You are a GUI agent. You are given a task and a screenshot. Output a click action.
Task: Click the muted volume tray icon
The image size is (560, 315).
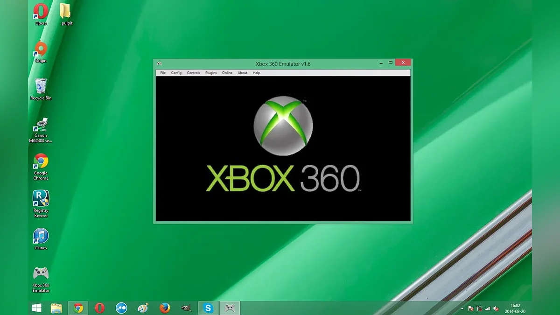[x=496, y=309]
